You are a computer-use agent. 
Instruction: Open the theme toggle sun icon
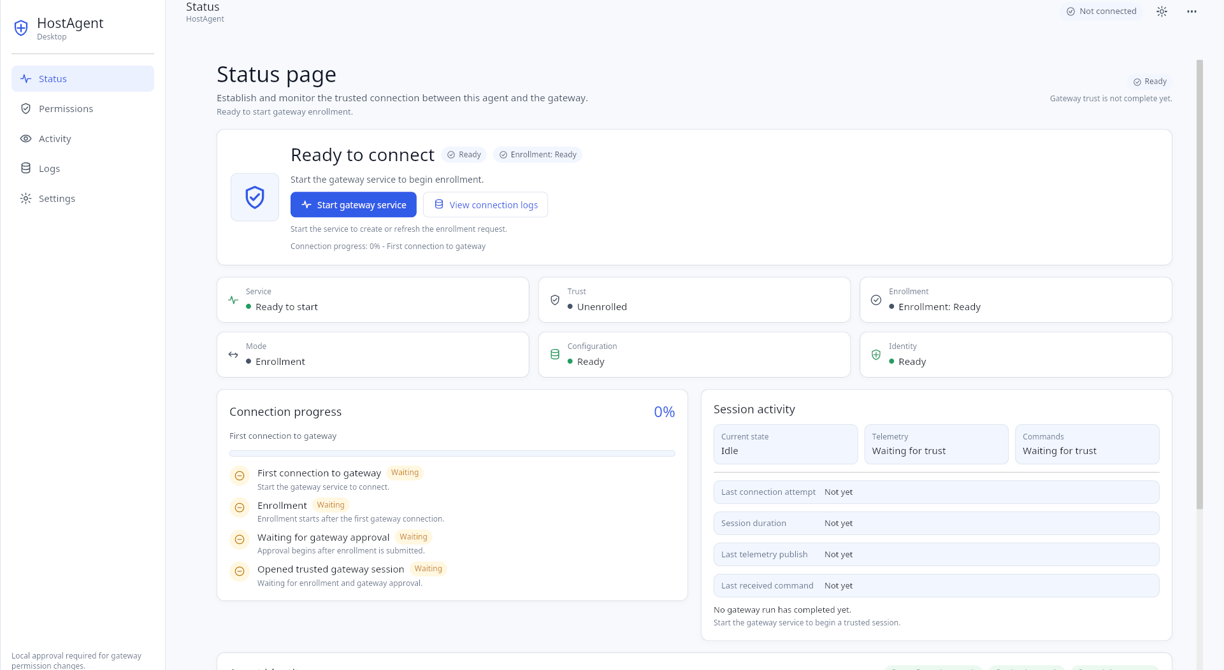1162,11
